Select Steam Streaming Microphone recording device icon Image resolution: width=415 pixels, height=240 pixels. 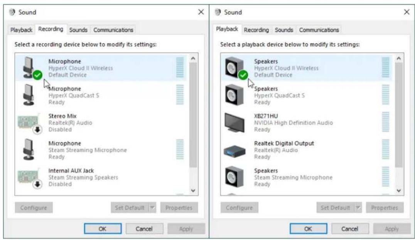coord(29,149)
